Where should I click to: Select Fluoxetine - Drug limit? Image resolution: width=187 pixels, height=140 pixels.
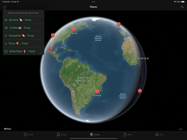(x=23, y=36)
